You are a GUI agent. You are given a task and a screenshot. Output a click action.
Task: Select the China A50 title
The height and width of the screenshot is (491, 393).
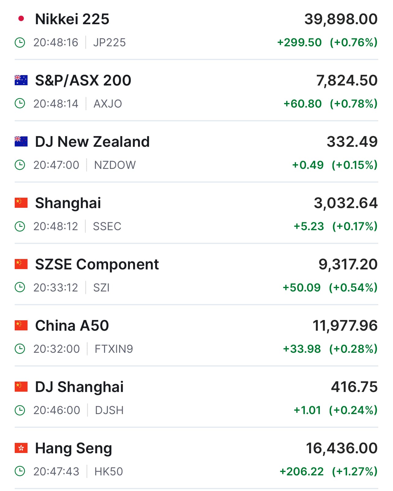pos(72,325)
